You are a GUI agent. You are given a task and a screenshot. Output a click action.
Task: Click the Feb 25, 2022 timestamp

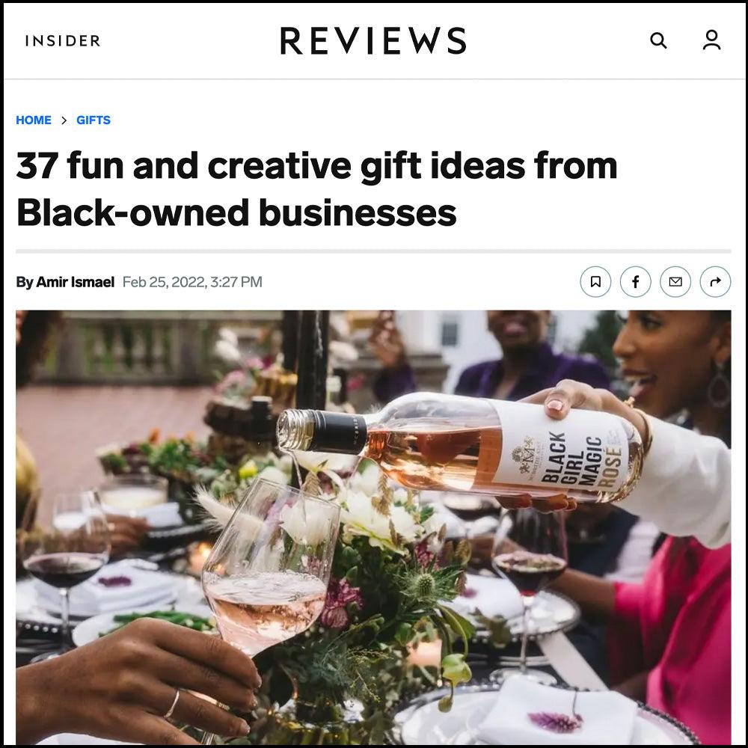pos(192,282)
